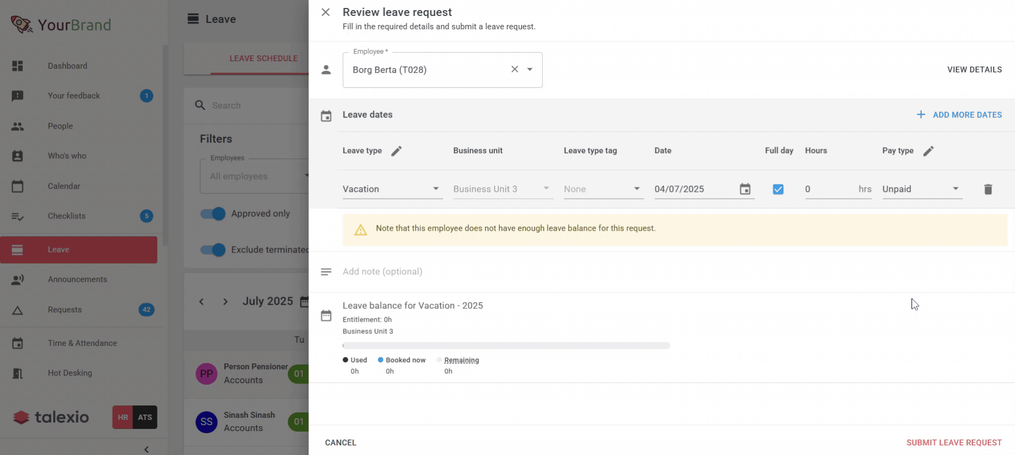Viewport: 1015px width, 455px height.
Task: Click the date field 04/07/2025
Action: click(694, 189)
